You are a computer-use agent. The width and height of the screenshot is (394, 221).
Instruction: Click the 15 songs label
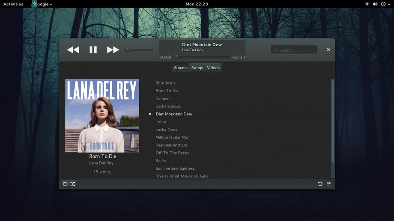[102, 172]
